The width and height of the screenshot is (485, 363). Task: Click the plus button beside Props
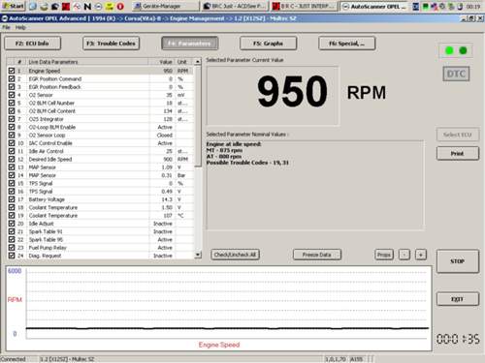[421, 255]
